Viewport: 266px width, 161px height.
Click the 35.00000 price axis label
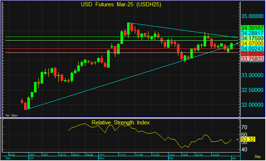tap(252, 17)
